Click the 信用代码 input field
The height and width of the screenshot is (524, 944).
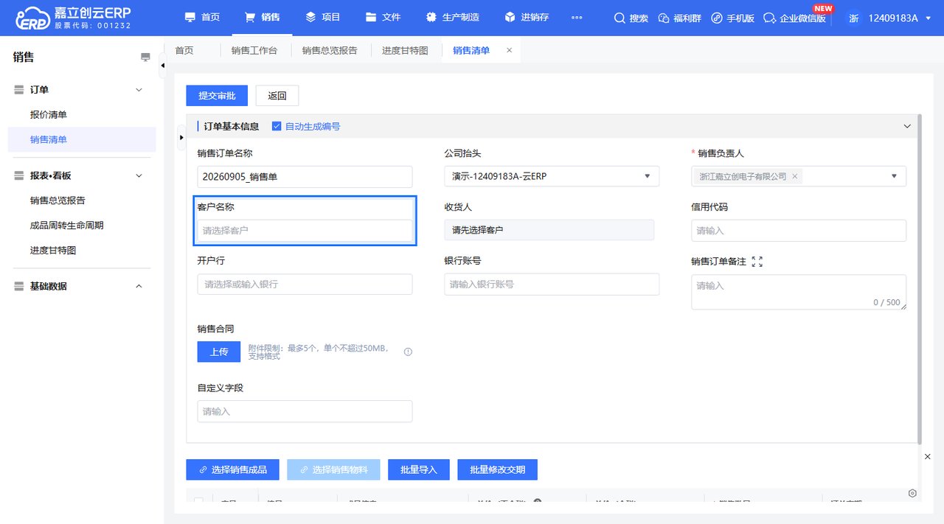click(799, 231)
